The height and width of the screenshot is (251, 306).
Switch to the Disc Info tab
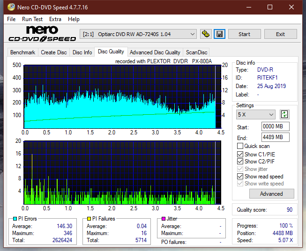pyautogui.click(x=82, y=52)
